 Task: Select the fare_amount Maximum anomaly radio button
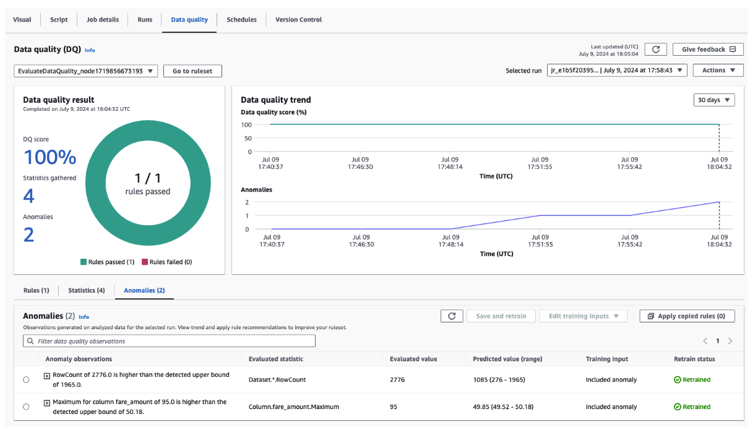pos(26,407)
